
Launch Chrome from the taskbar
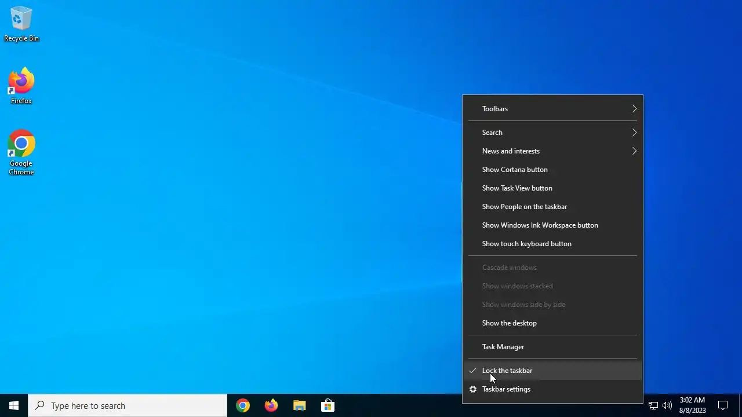(x=243, y=405)
